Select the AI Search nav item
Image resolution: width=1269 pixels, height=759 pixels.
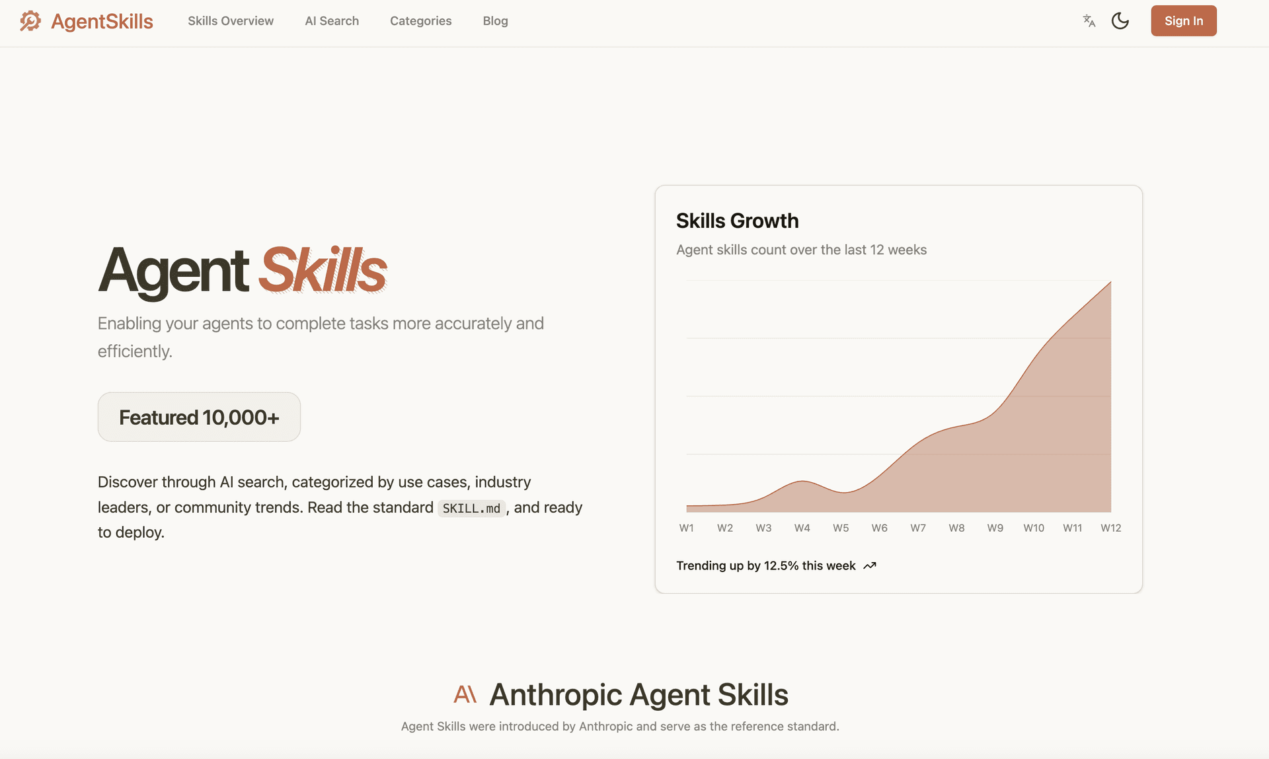pos(332,20)
